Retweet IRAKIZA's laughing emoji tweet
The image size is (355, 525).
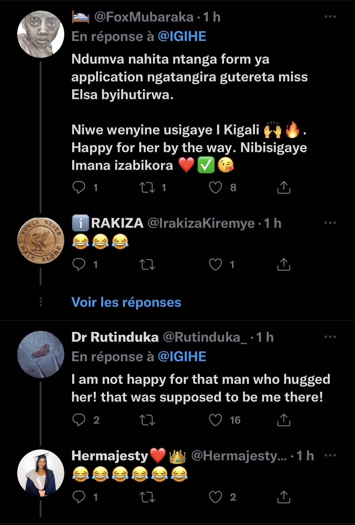(x=147, y=264)
